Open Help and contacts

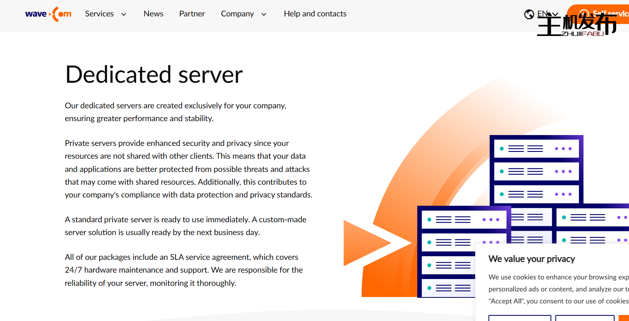315,14
